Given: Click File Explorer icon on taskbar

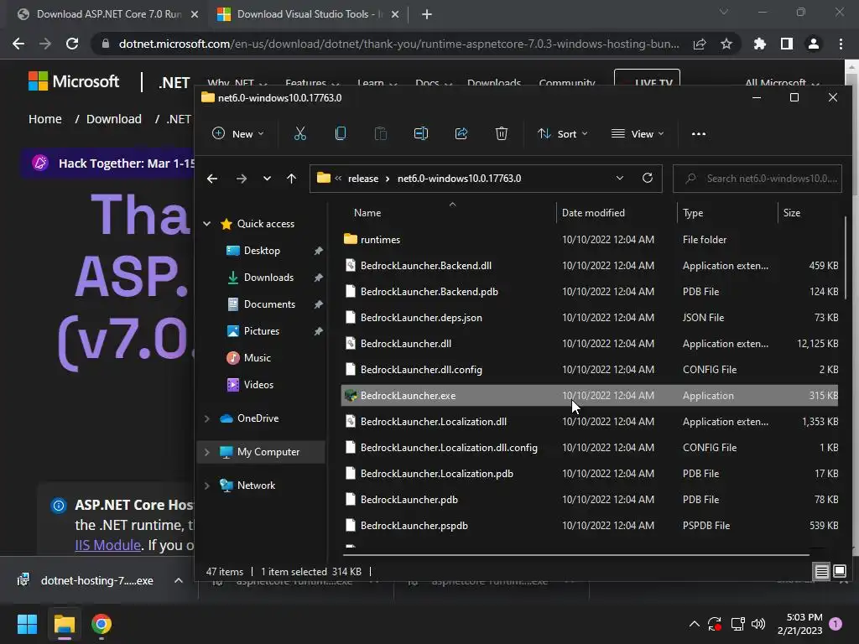Looking at the screenshot, I should 64,624.
